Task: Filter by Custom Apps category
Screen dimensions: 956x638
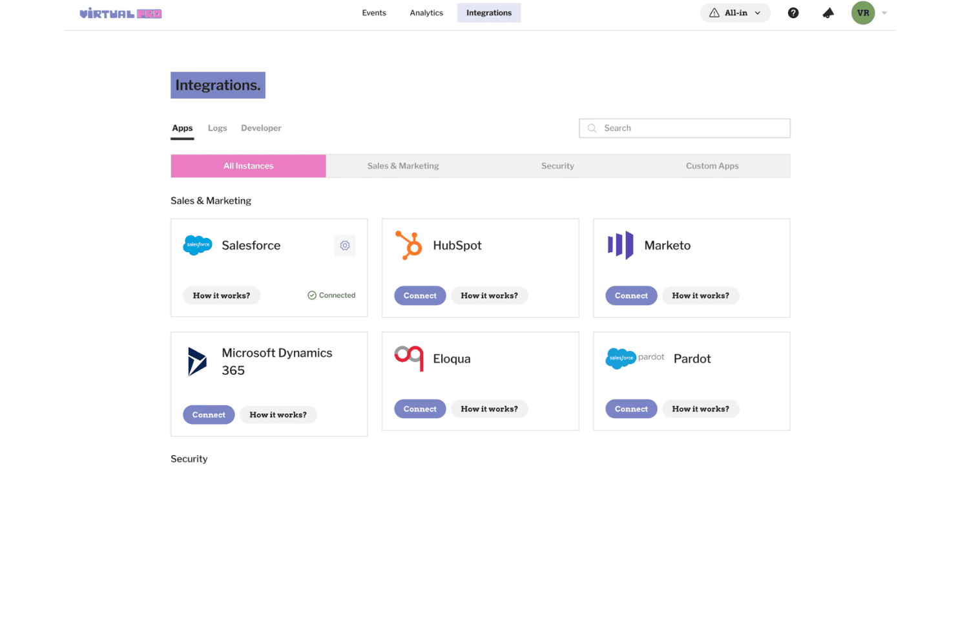Action: coord(712,166)
